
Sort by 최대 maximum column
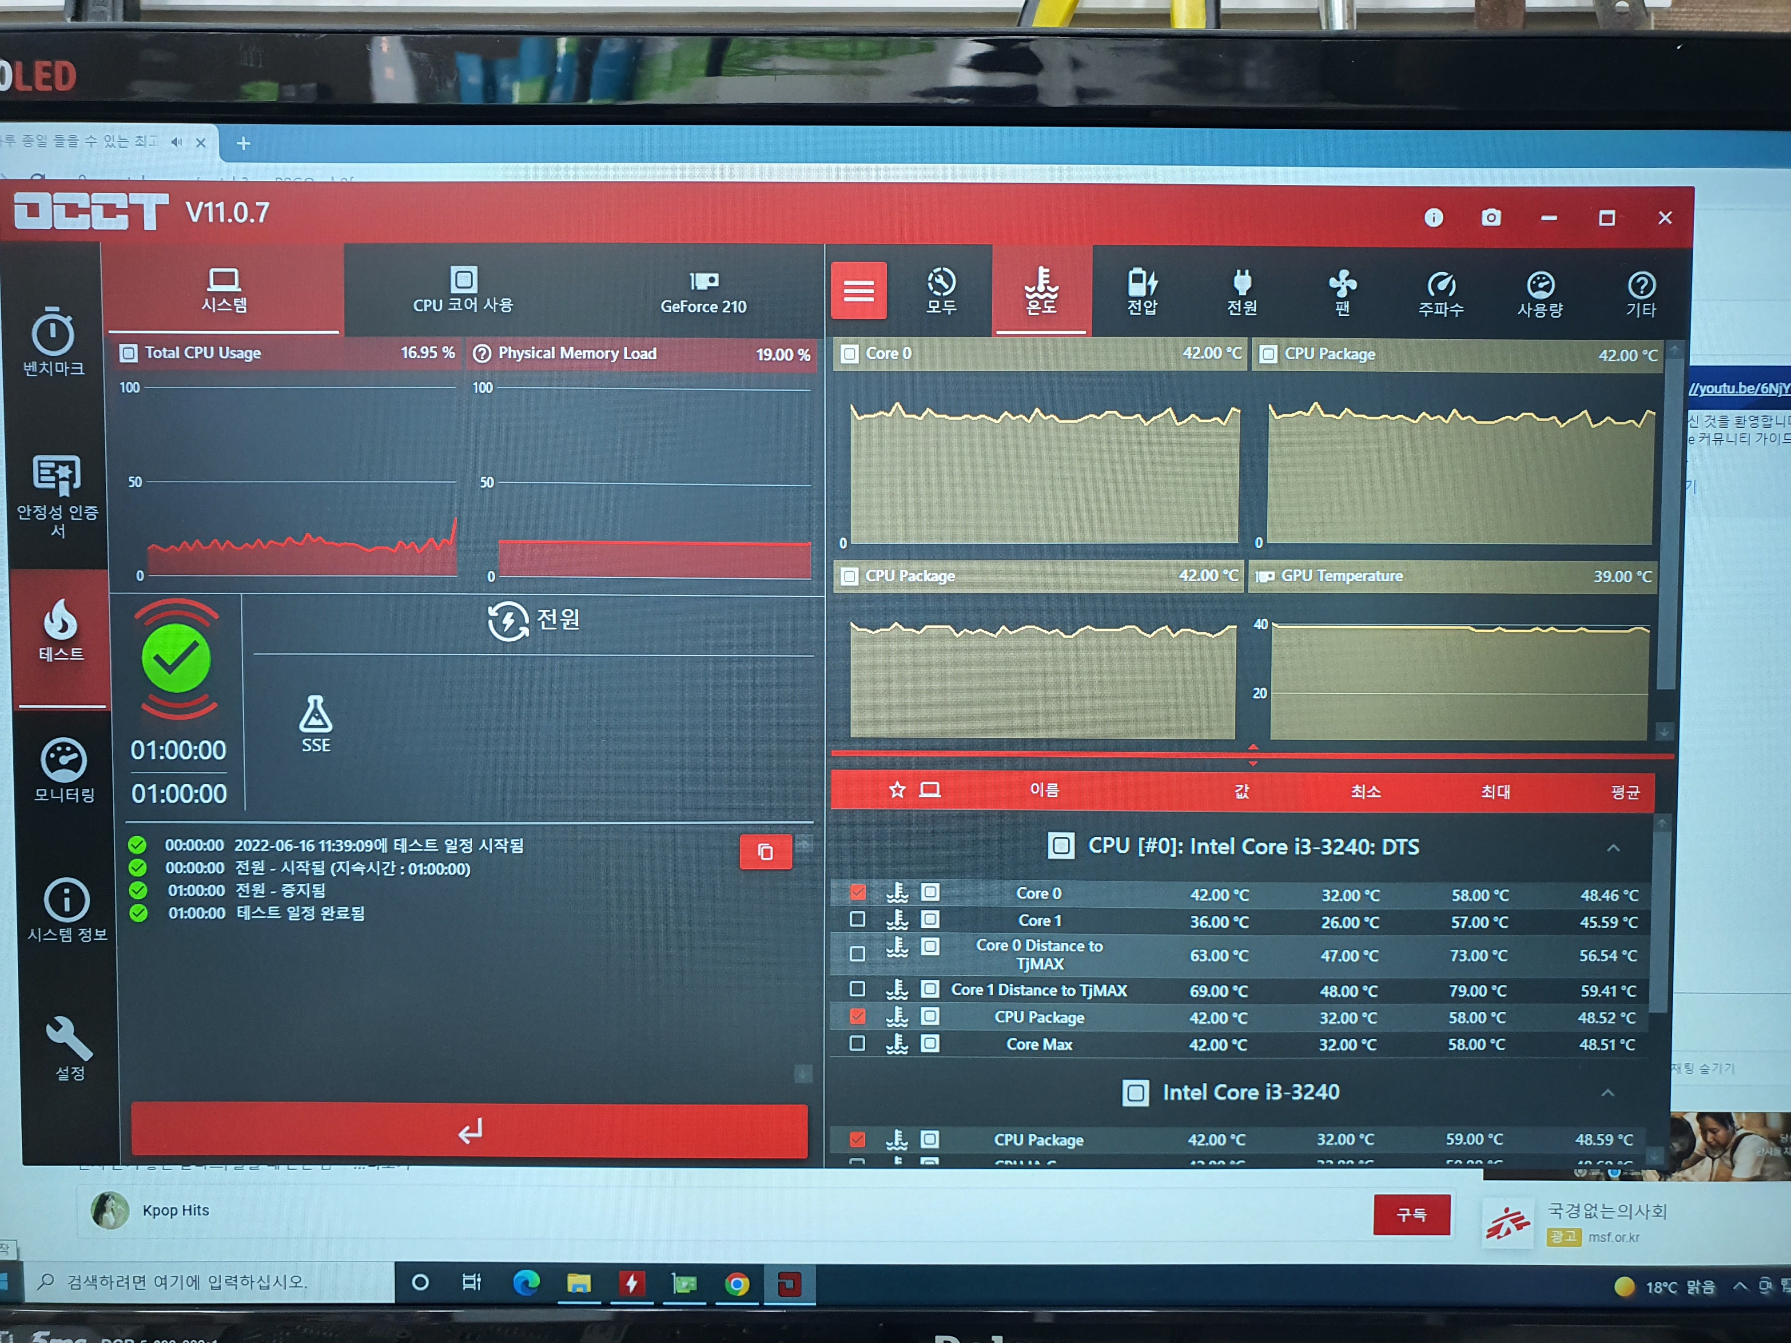[x=1495, y=792]
